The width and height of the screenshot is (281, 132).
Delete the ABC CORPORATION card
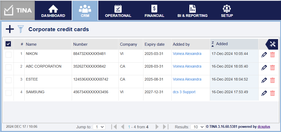pyautogui.click(x=273, y=68)
